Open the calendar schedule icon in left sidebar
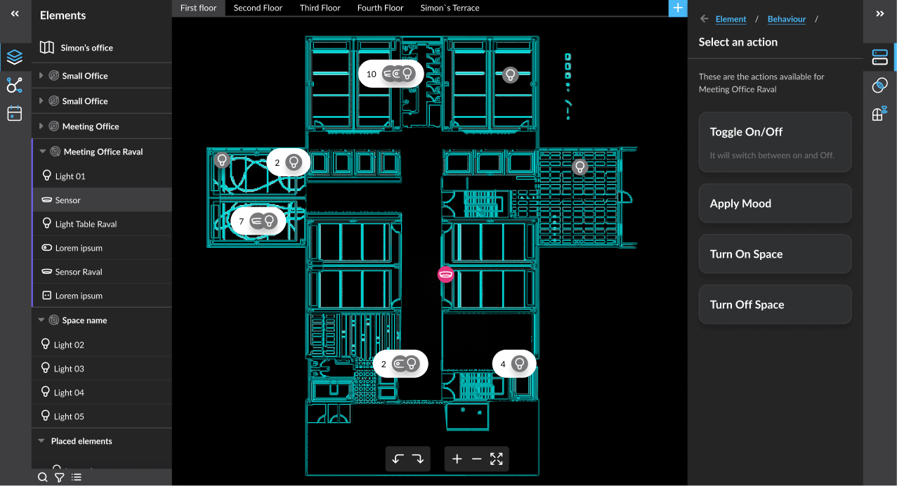This screenshot has height=486, width=897. [15, 113]
